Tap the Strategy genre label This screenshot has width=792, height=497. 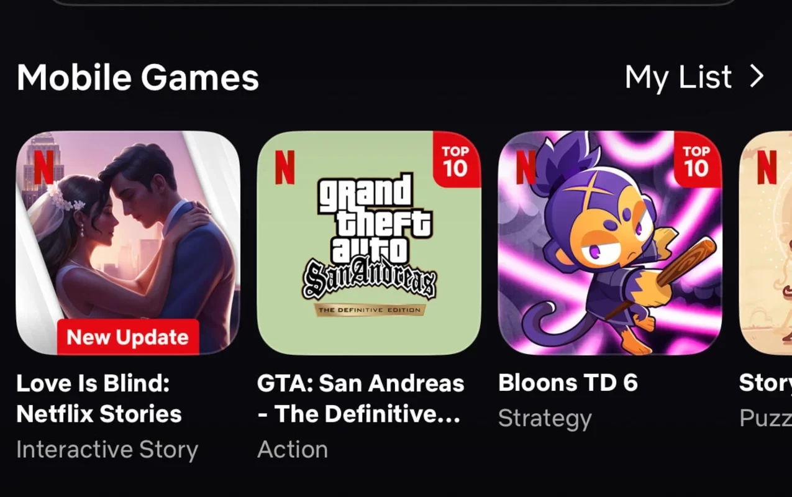tap(545, 419)
